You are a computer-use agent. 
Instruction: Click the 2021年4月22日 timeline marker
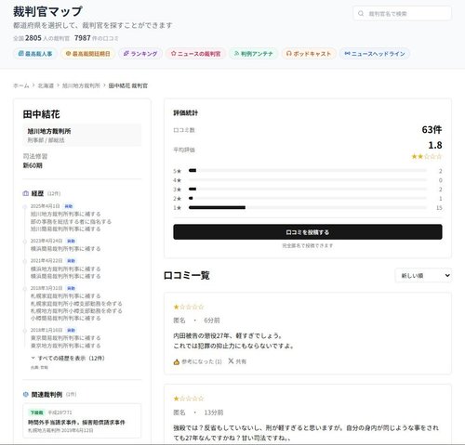coord(25,261)
